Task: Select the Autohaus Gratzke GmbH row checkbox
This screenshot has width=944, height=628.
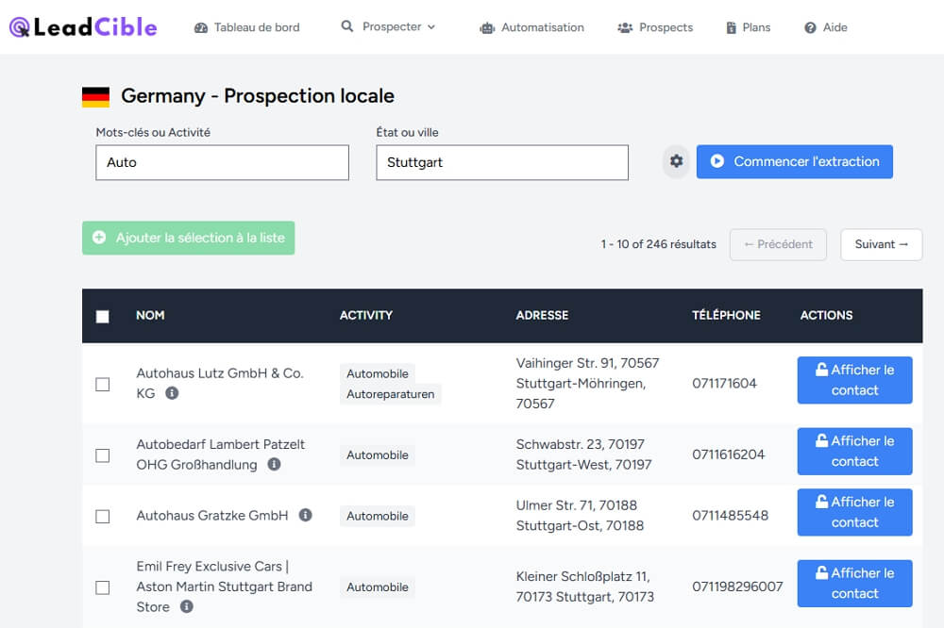Action: point(103,516)
